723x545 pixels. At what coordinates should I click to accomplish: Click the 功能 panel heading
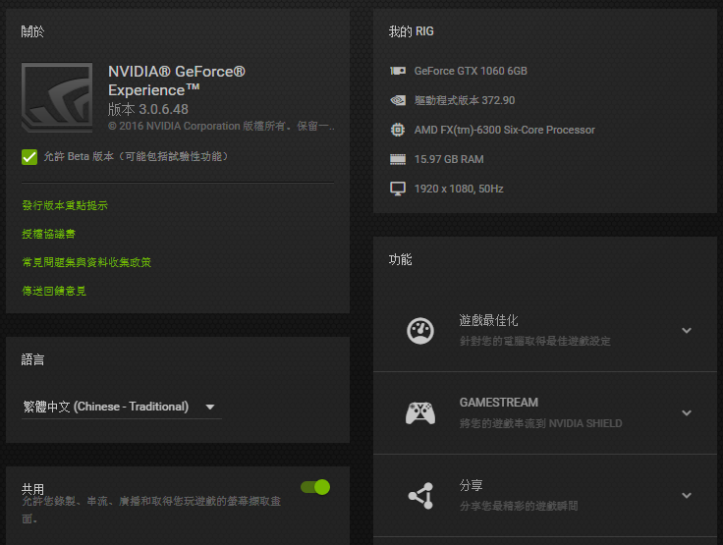400,259
